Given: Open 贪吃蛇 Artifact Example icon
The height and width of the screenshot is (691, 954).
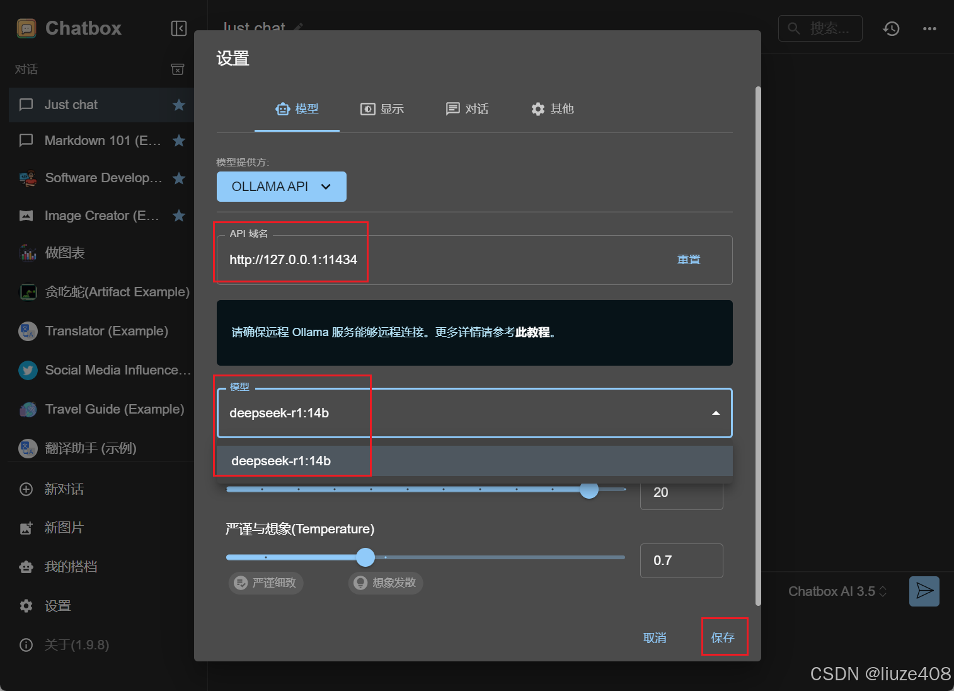Looking at the screenshot, I should (x=28, y=292).
